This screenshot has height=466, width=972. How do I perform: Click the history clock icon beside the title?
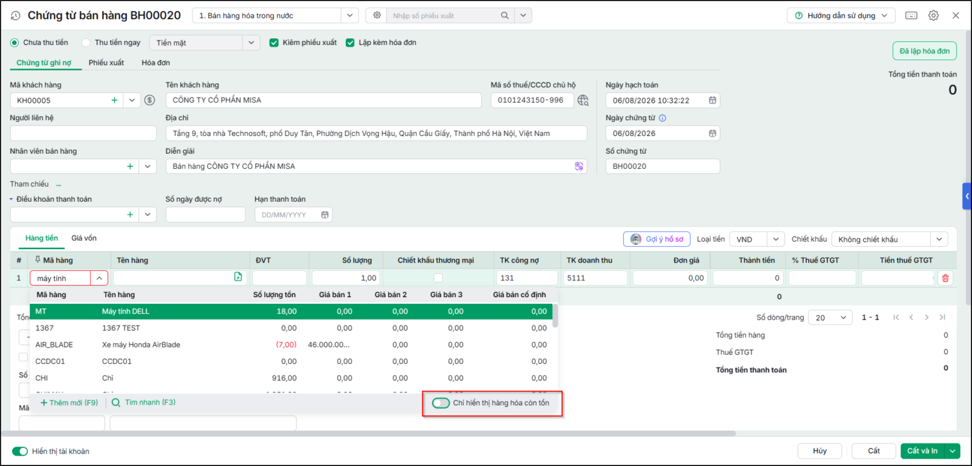click(x=16, y=16)
